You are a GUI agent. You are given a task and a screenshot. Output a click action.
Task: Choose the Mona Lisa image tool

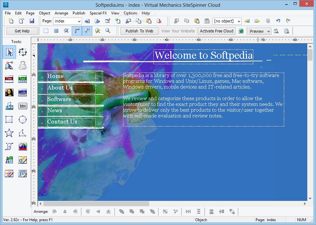click(9, 92)
